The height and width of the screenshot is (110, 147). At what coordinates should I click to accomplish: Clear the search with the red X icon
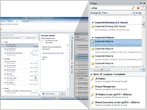click(138, 8)
